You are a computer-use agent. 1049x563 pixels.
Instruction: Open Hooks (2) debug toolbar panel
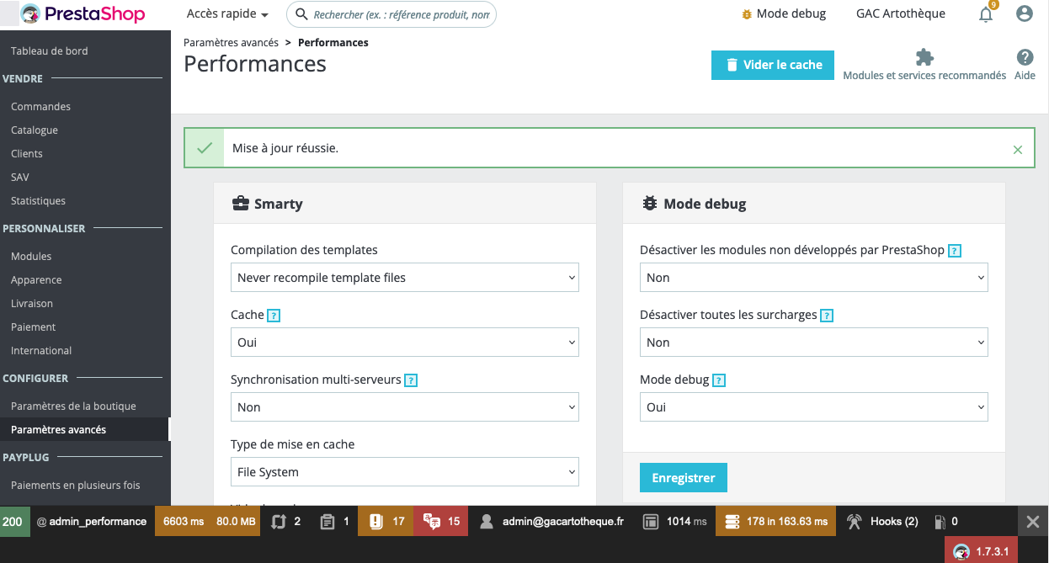coord(883,522)
